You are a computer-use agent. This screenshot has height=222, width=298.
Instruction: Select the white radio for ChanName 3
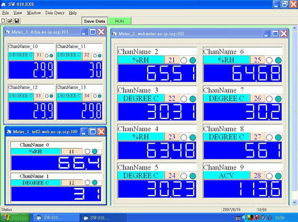tap(184, 99)
